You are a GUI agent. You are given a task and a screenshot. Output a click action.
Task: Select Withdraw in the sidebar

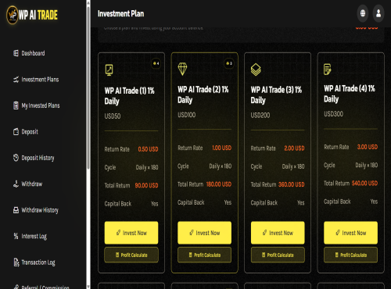[27, 184]
